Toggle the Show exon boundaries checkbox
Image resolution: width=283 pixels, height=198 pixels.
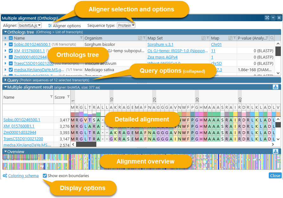point(45,176)
